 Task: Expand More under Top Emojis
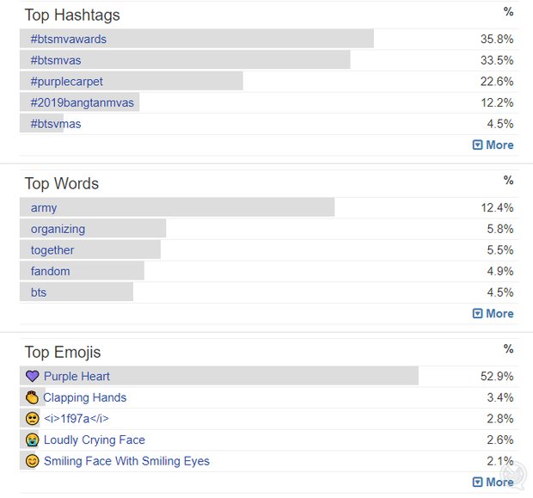coord(493,482)
